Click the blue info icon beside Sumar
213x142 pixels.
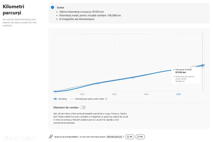point(53,7)
